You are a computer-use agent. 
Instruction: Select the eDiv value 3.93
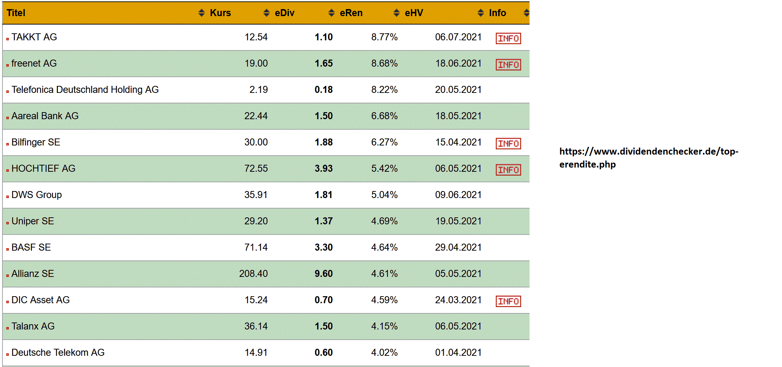pos(324,169)
